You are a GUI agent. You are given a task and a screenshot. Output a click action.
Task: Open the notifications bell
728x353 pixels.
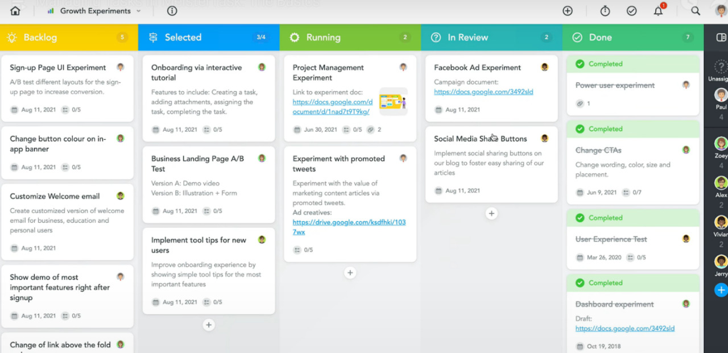click(x=658, y=11)
